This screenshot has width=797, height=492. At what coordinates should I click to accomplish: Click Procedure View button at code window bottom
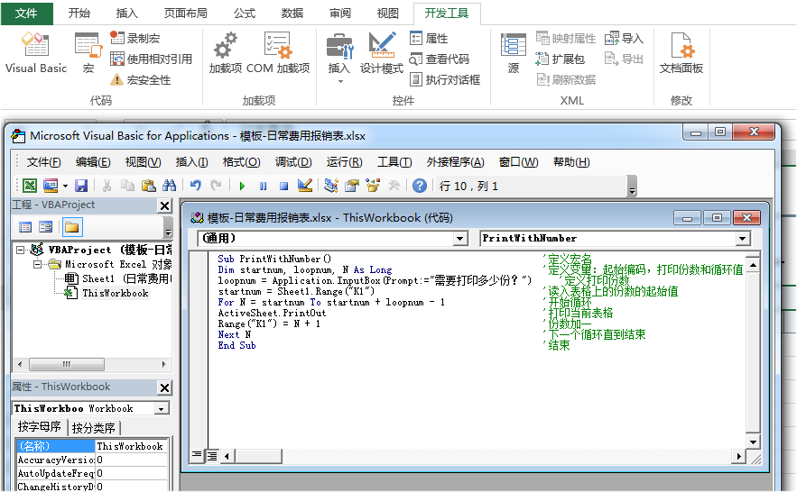coord(197,455)
